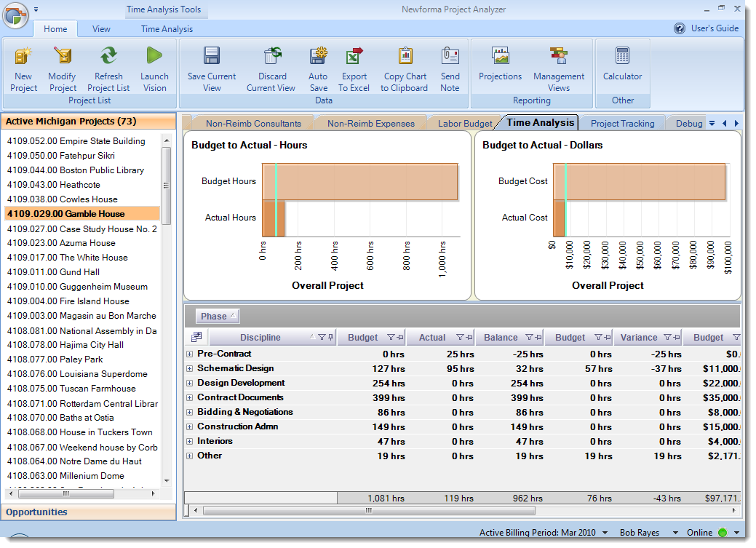
Task: Click the Phase grouping button
Action: click(217, 316)
